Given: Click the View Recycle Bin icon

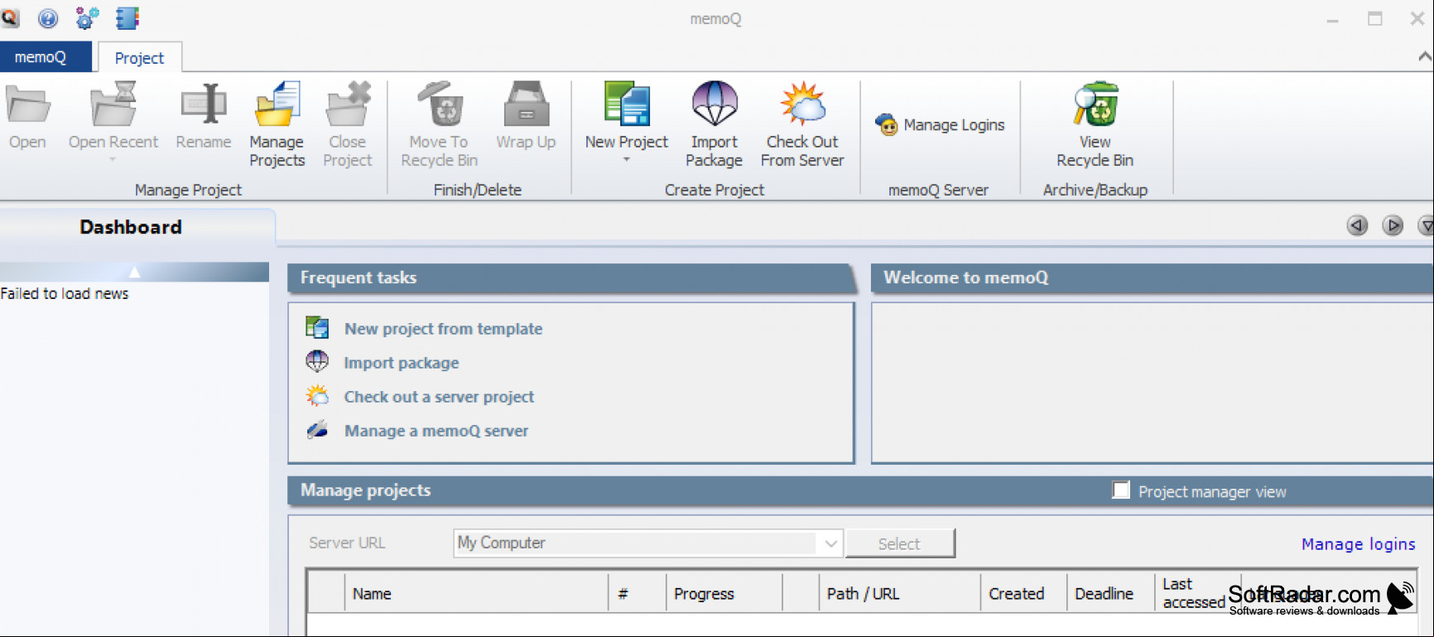Looking at the screenshot, I should tap(1095, 105).
